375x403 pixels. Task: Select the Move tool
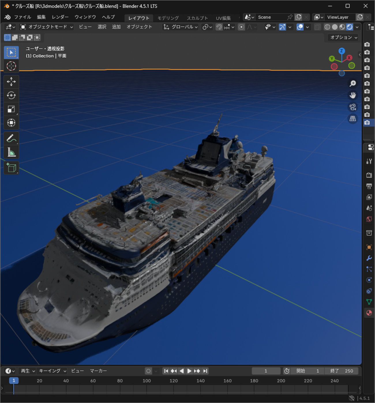(11, 82)
